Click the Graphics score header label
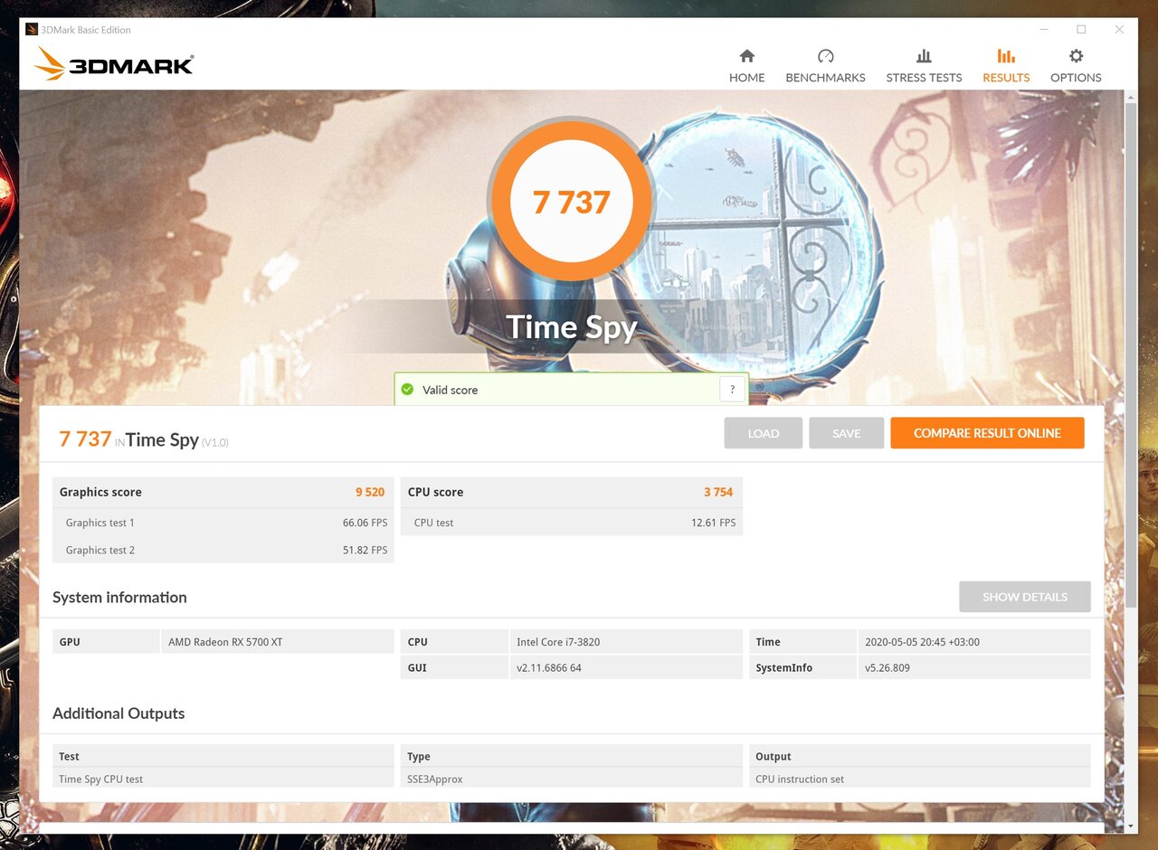The width and height of the screenshot is (1158, 850). 100,492
